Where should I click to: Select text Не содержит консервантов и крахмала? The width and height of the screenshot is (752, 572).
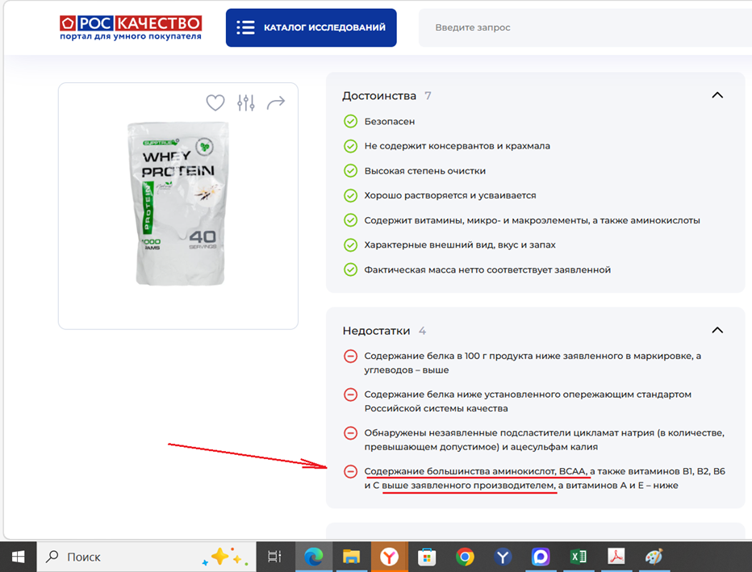click(x=457, y=146)
